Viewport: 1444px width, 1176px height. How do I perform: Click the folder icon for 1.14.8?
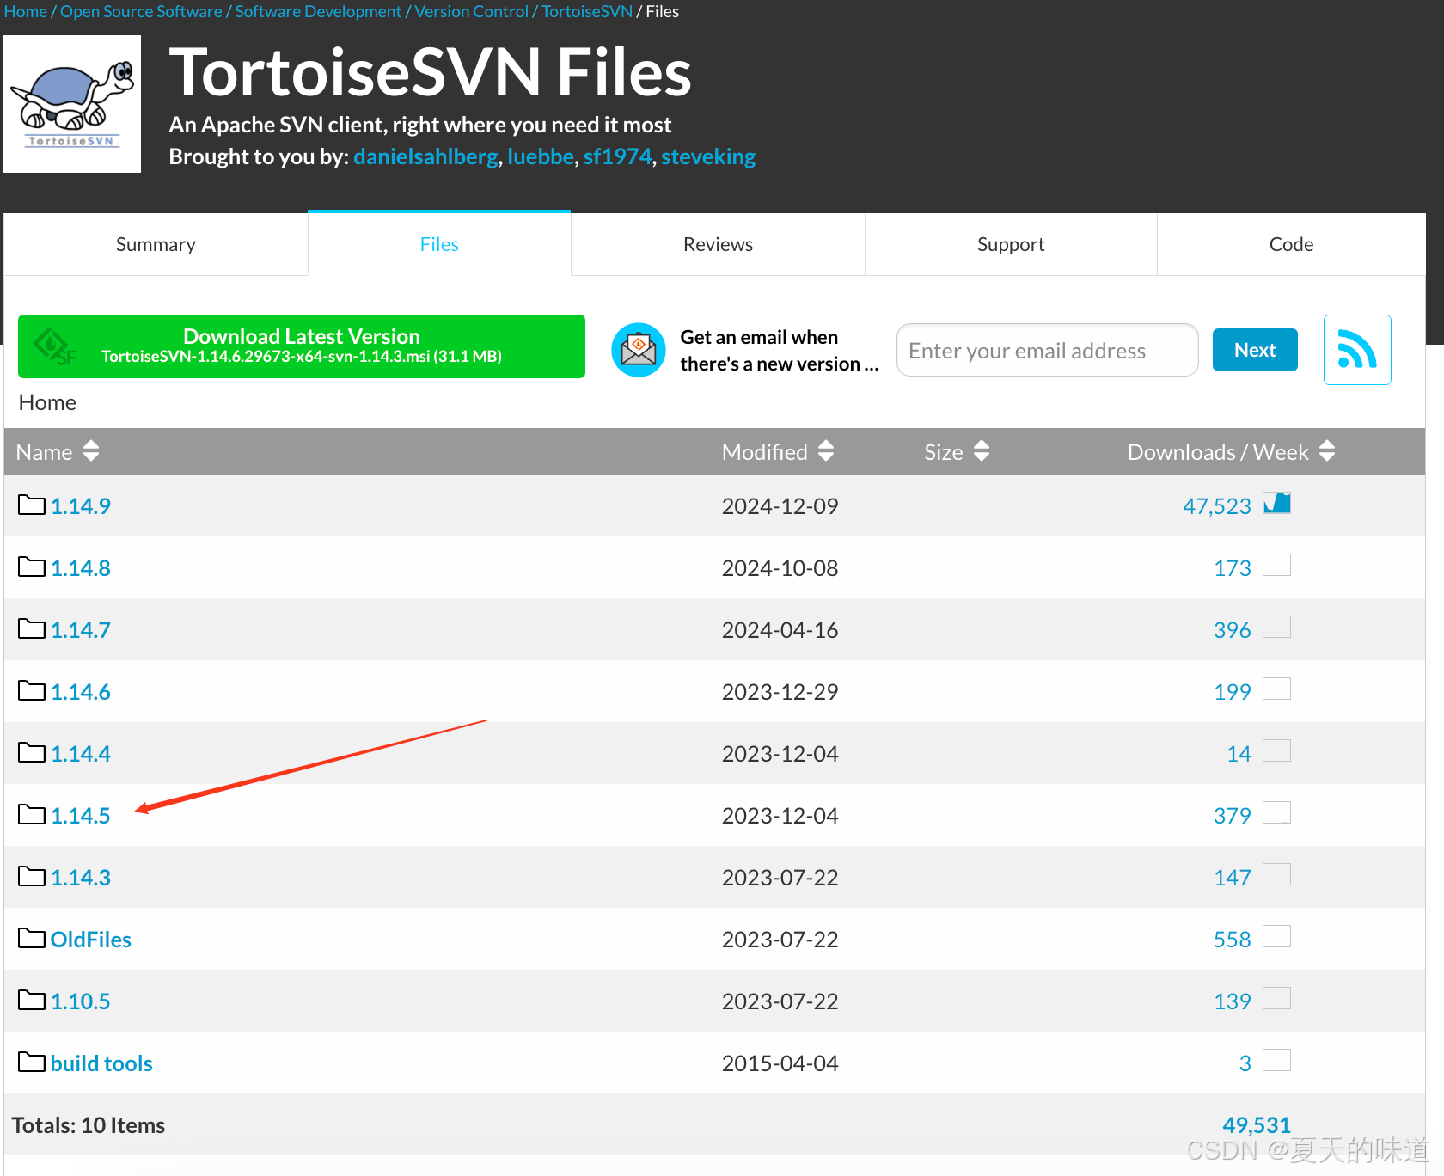coord(32,567)
